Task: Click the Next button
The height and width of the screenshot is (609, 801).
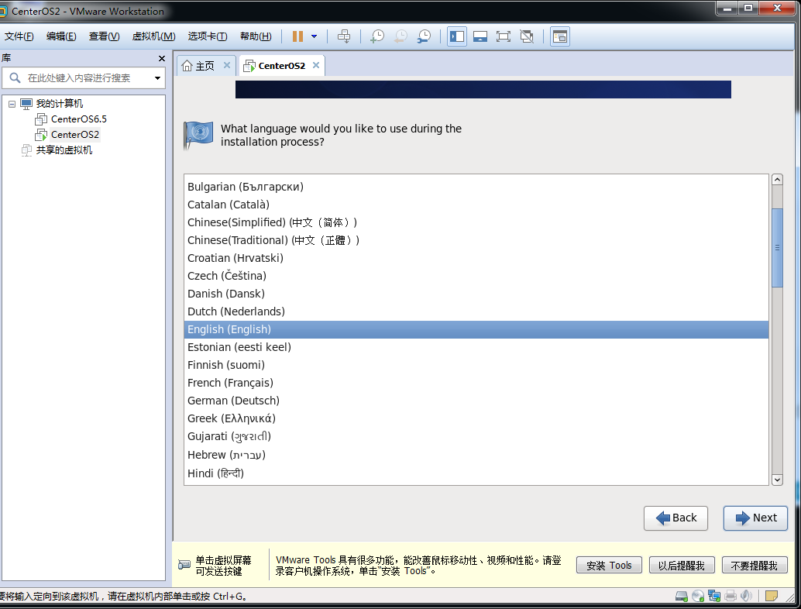Action: coord(755,518)
